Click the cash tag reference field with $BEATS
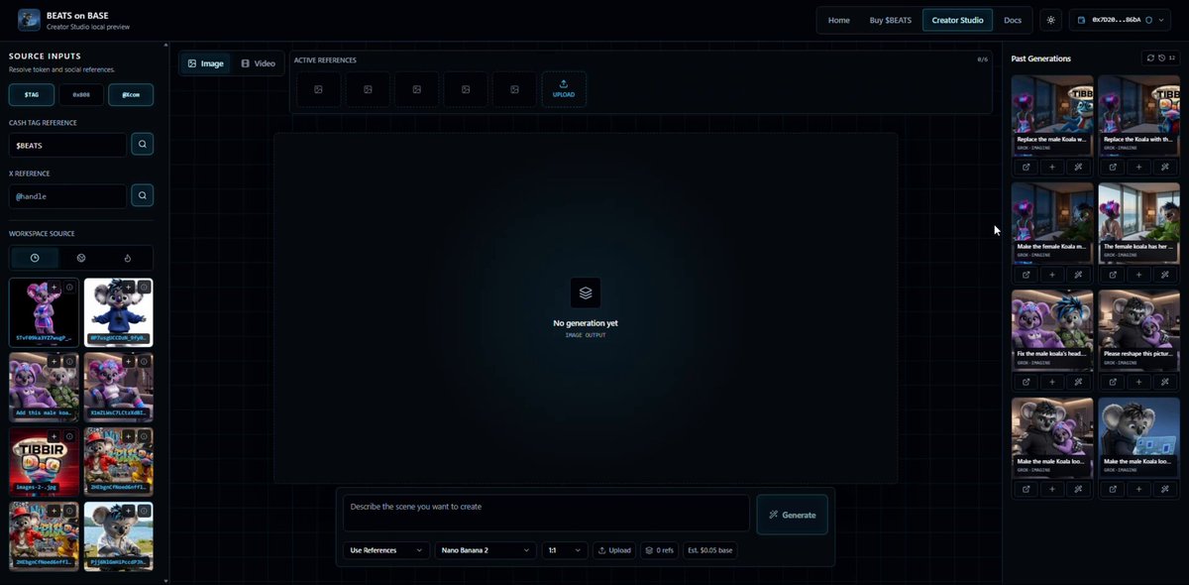 68,145
